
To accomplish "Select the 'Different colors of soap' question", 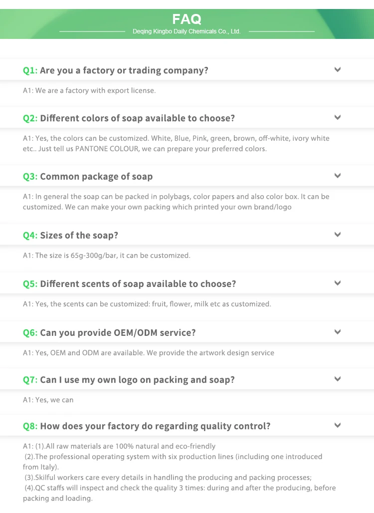I will (x=129, y=118).
